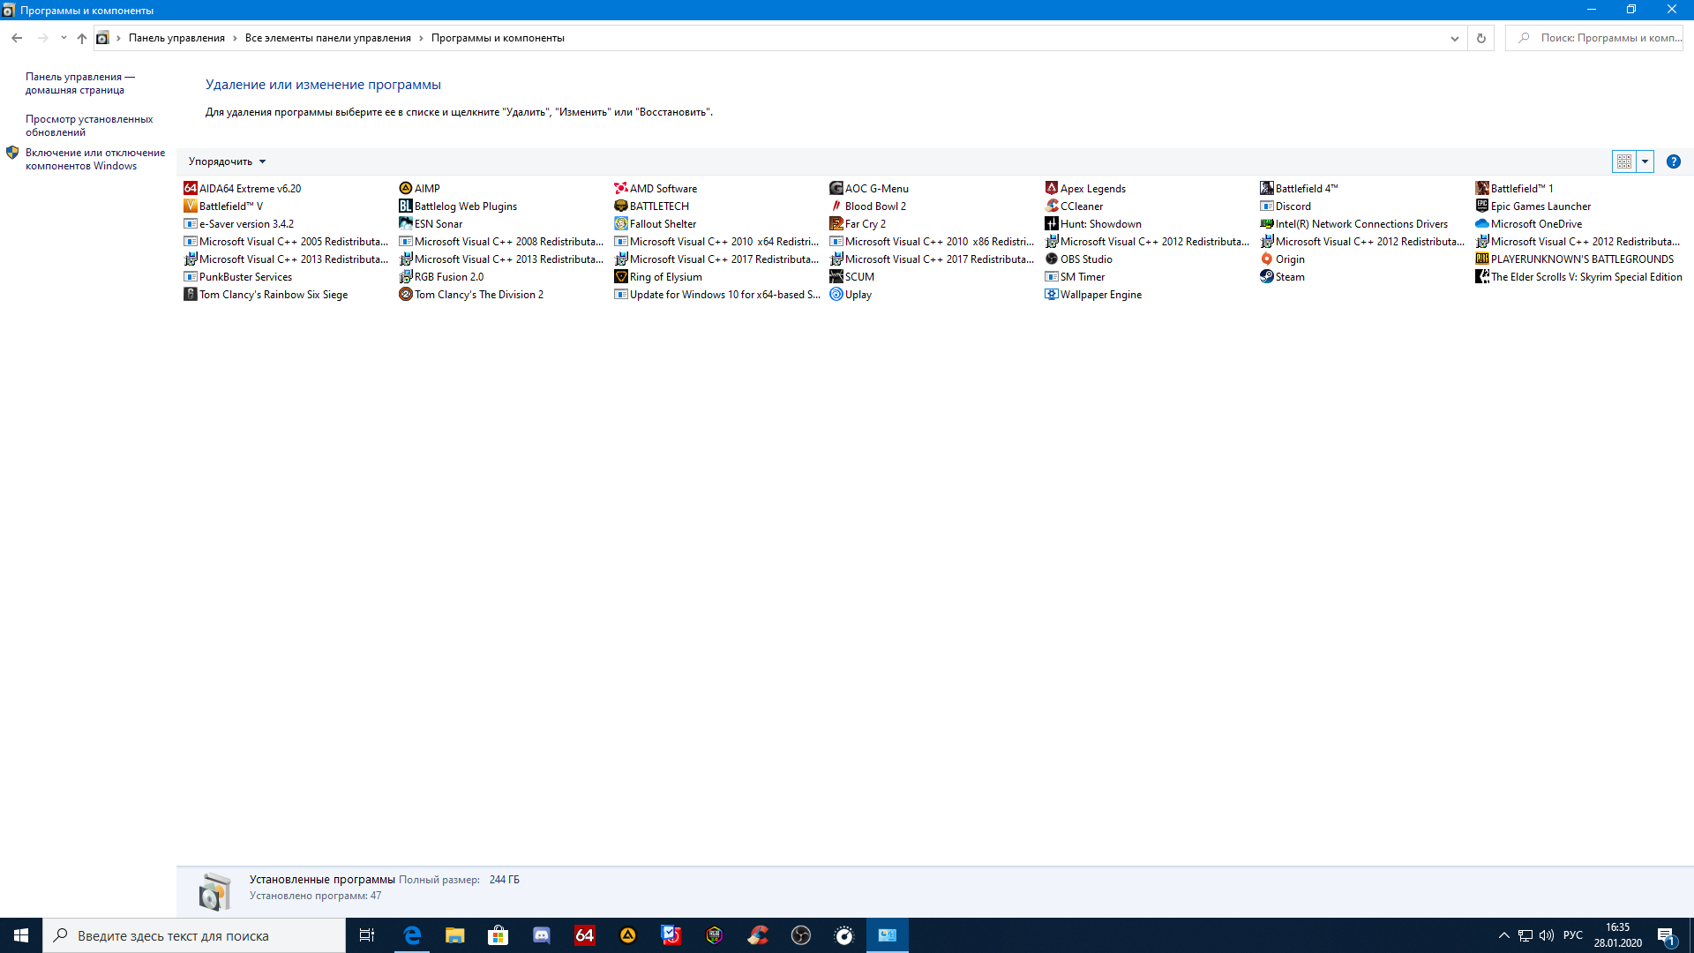Click Включение или отключение компонентов Windows
The width and height of the screenshot is (1694, 953).
coord(94,158)
